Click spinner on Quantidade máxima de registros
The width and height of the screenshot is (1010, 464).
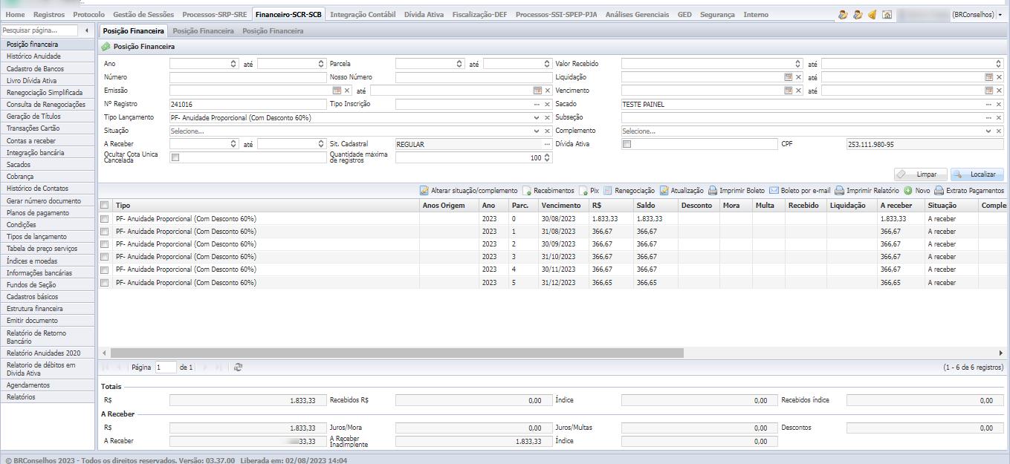[547, 157]
